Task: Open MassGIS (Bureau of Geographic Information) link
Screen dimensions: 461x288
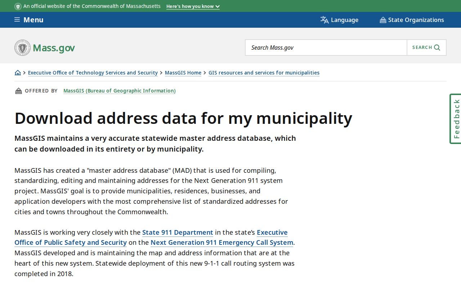Action: click(x=120, y=91)
